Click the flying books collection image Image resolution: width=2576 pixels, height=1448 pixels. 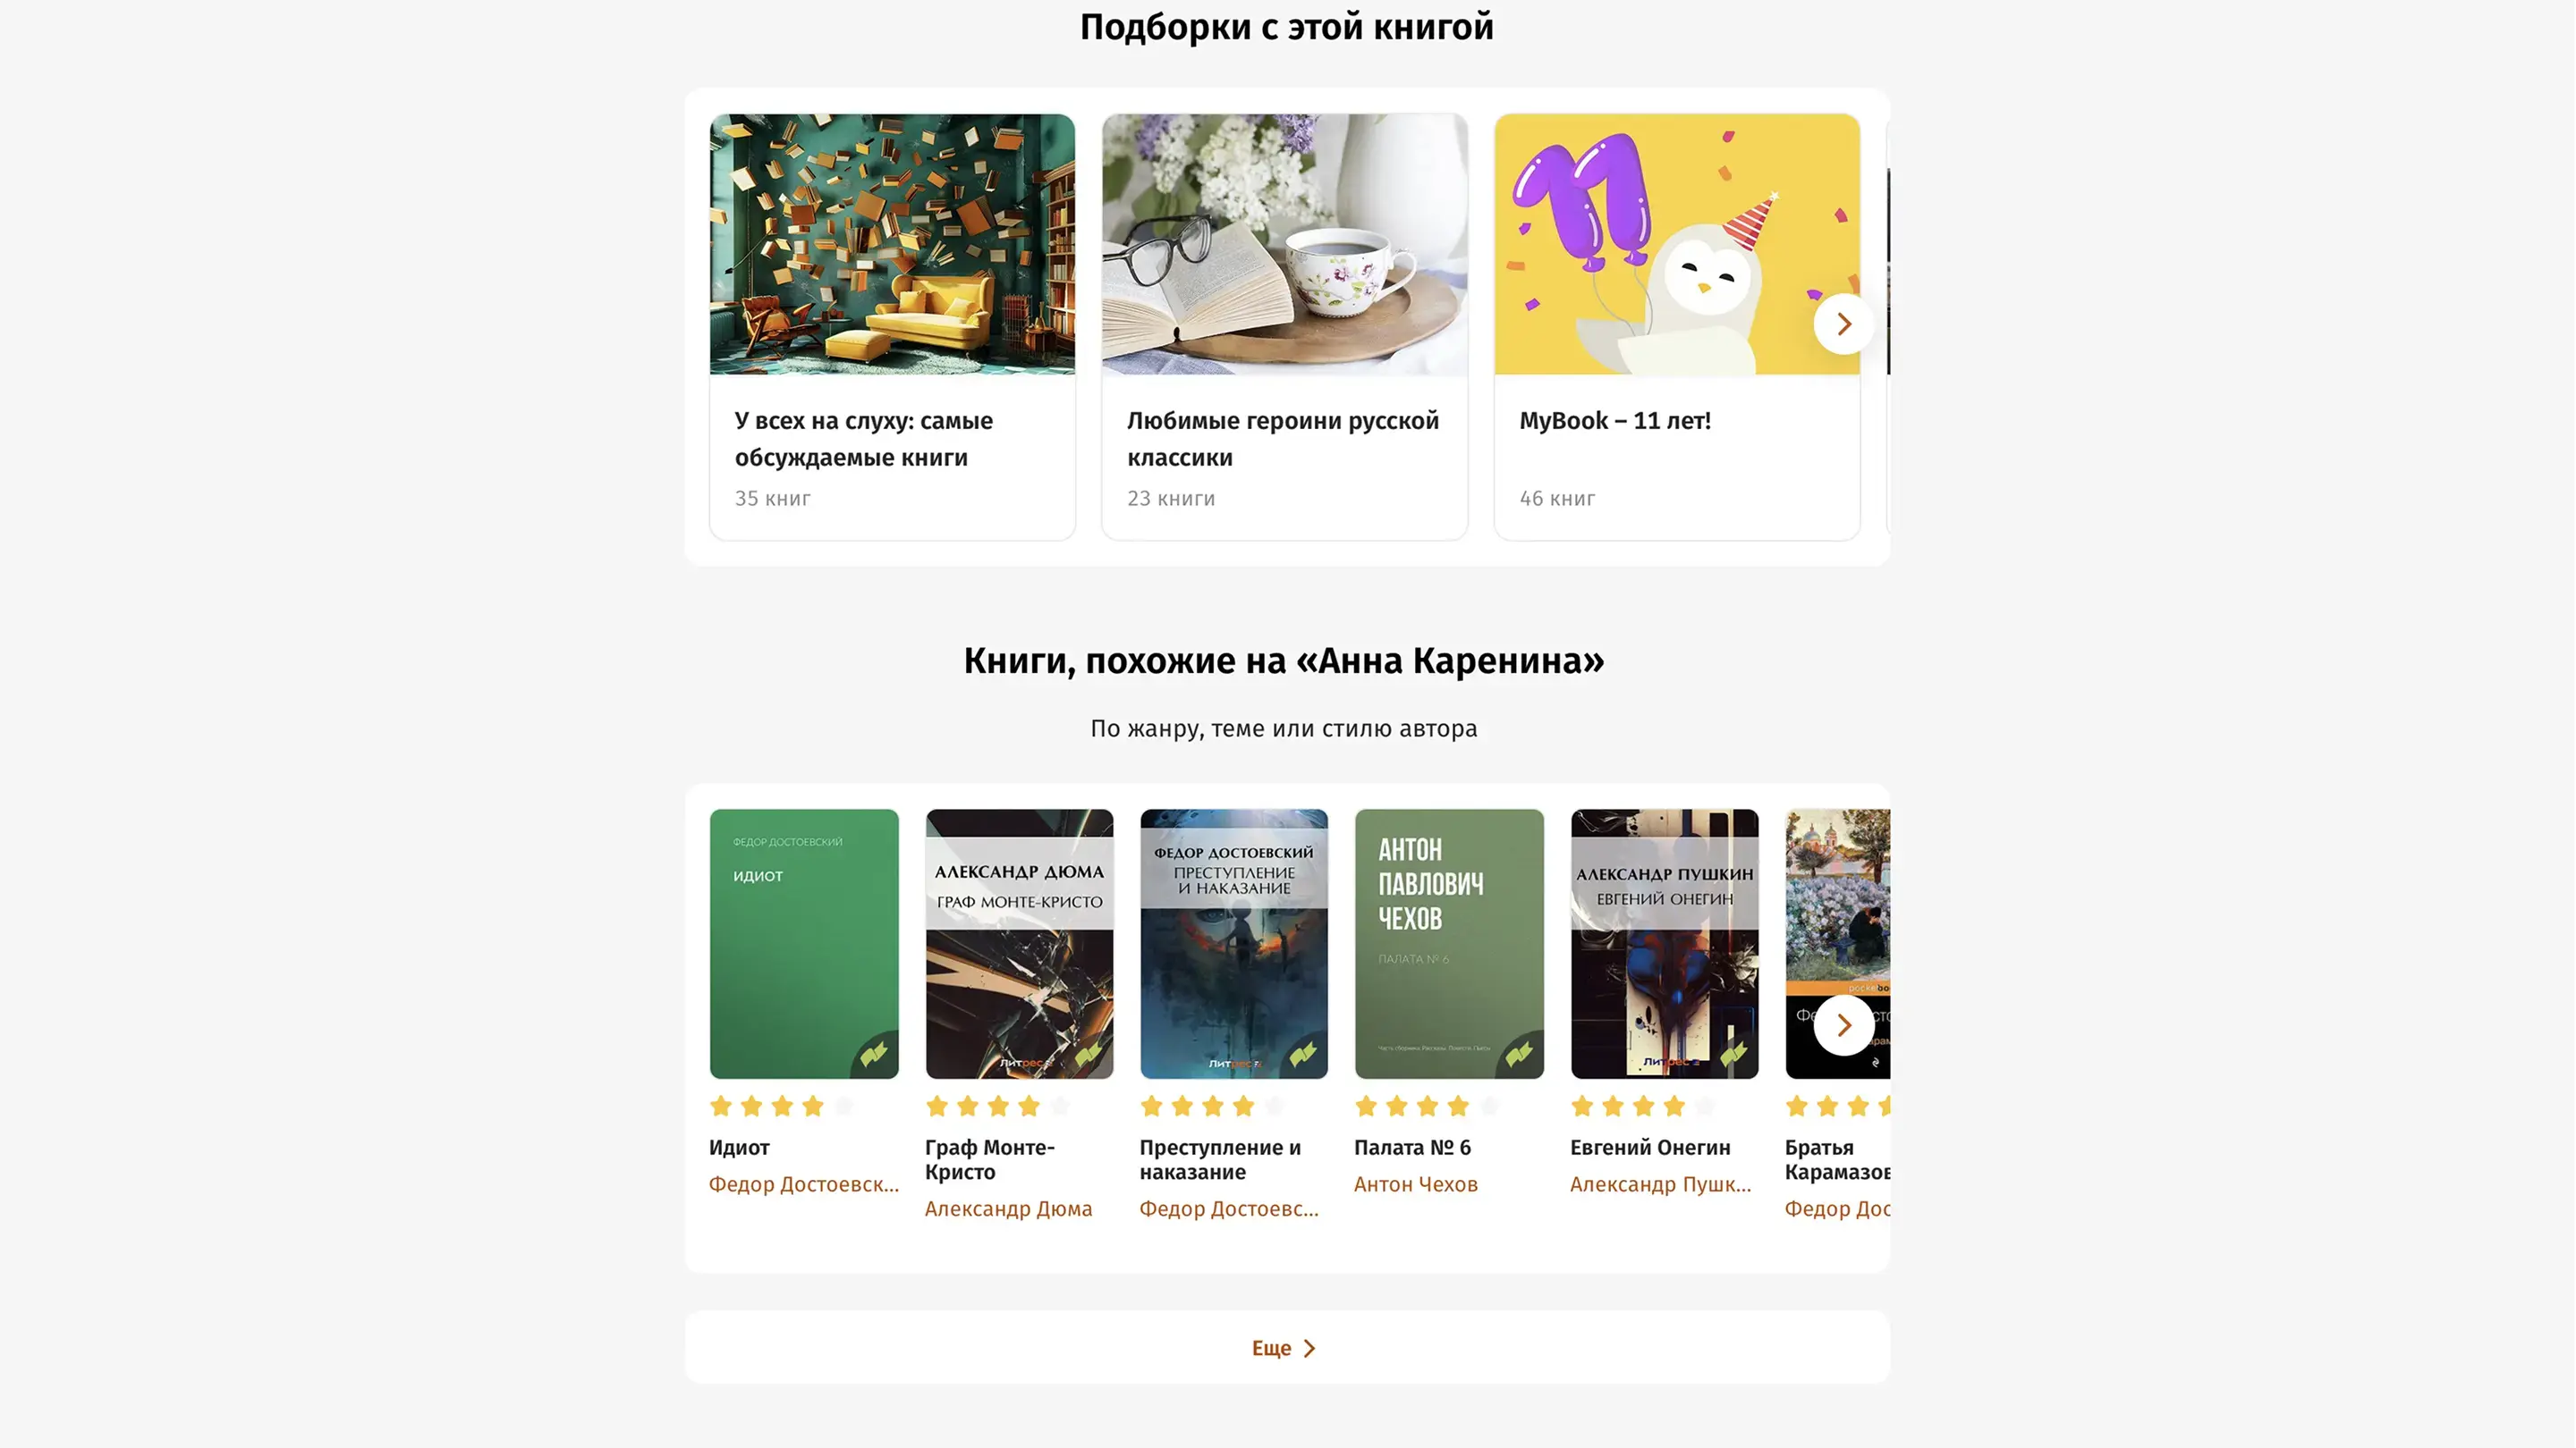(x=892, y=244)
